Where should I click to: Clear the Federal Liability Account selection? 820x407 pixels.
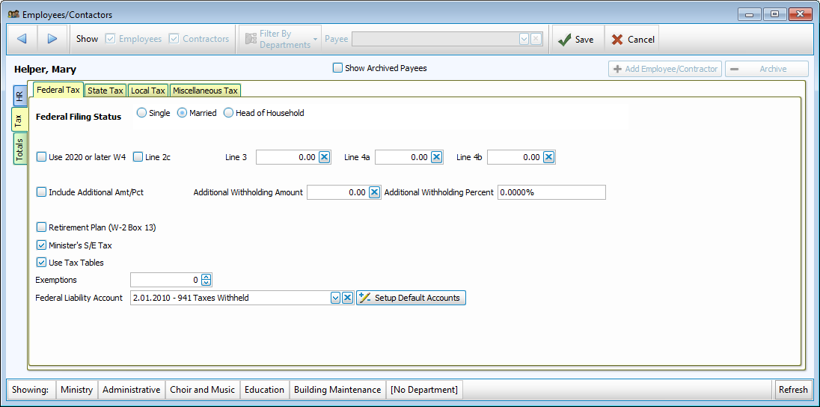(348, 298)
